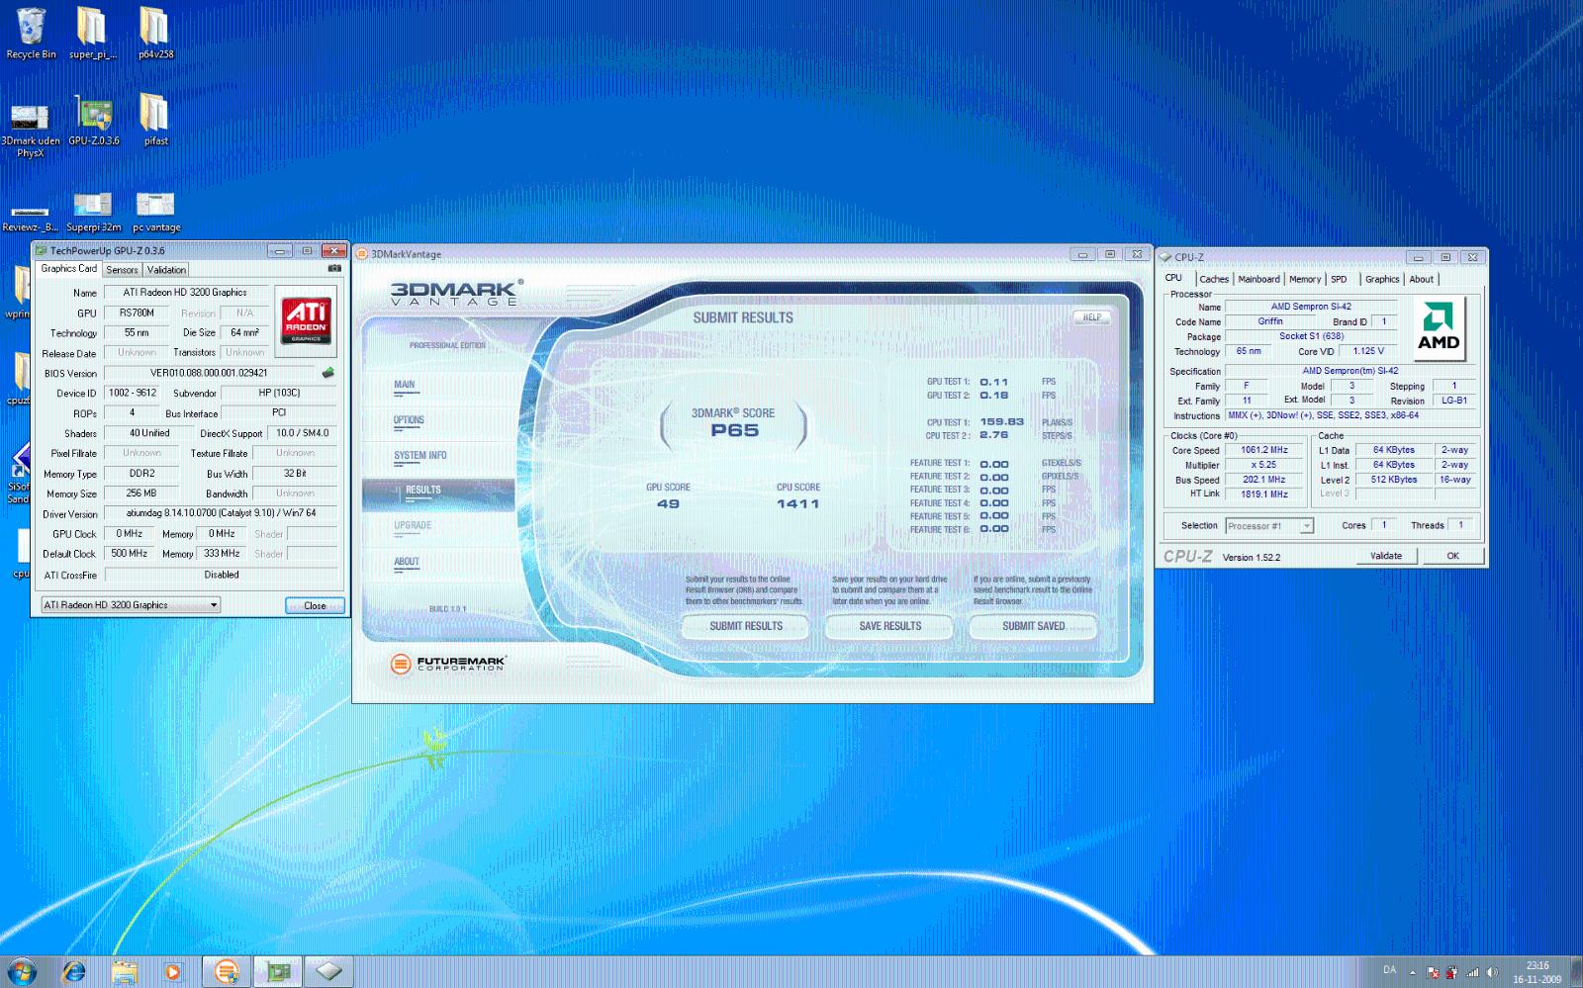
Task: Click the SUBMIT SAVED button
Action: pos(1034,626)
